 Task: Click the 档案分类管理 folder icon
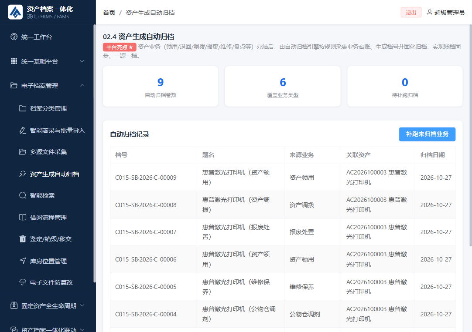(x=23, y=108)
